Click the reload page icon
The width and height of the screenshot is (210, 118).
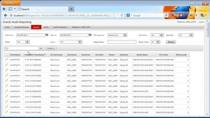[x=122, y=15]
